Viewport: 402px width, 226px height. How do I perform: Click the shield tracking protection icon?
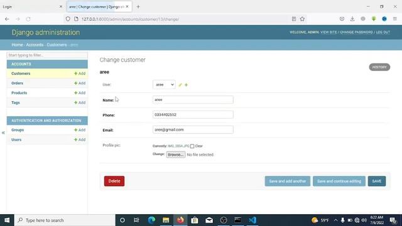tap(68, 19)
